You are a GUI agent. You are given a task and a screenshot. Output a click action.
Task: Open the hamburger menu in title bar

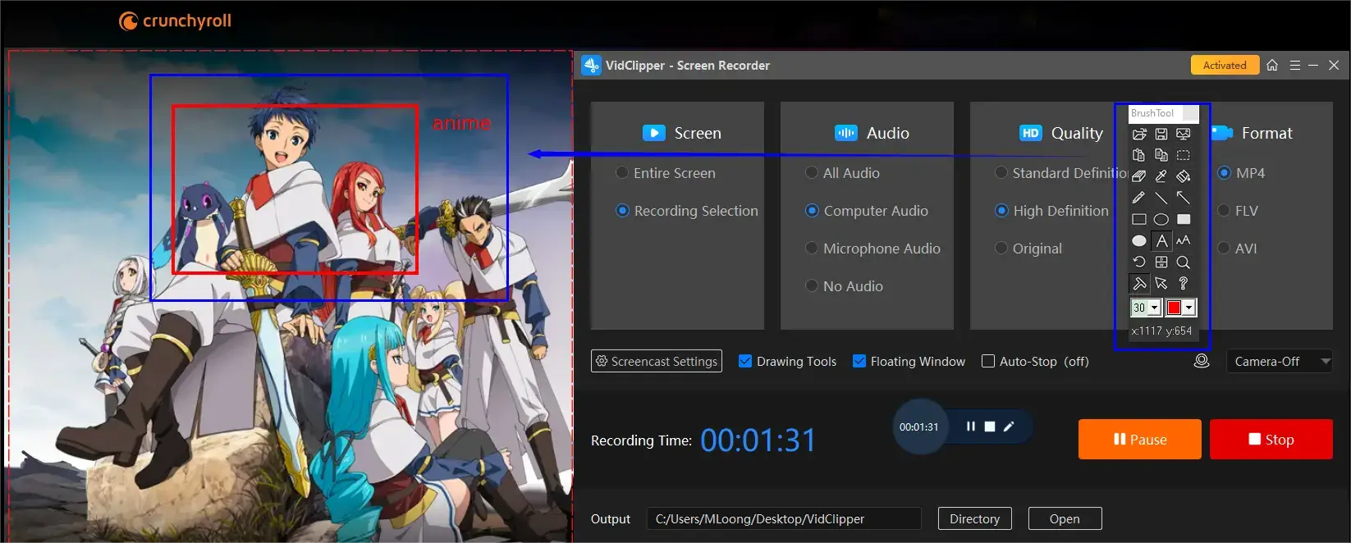[x=1294, y=66]
